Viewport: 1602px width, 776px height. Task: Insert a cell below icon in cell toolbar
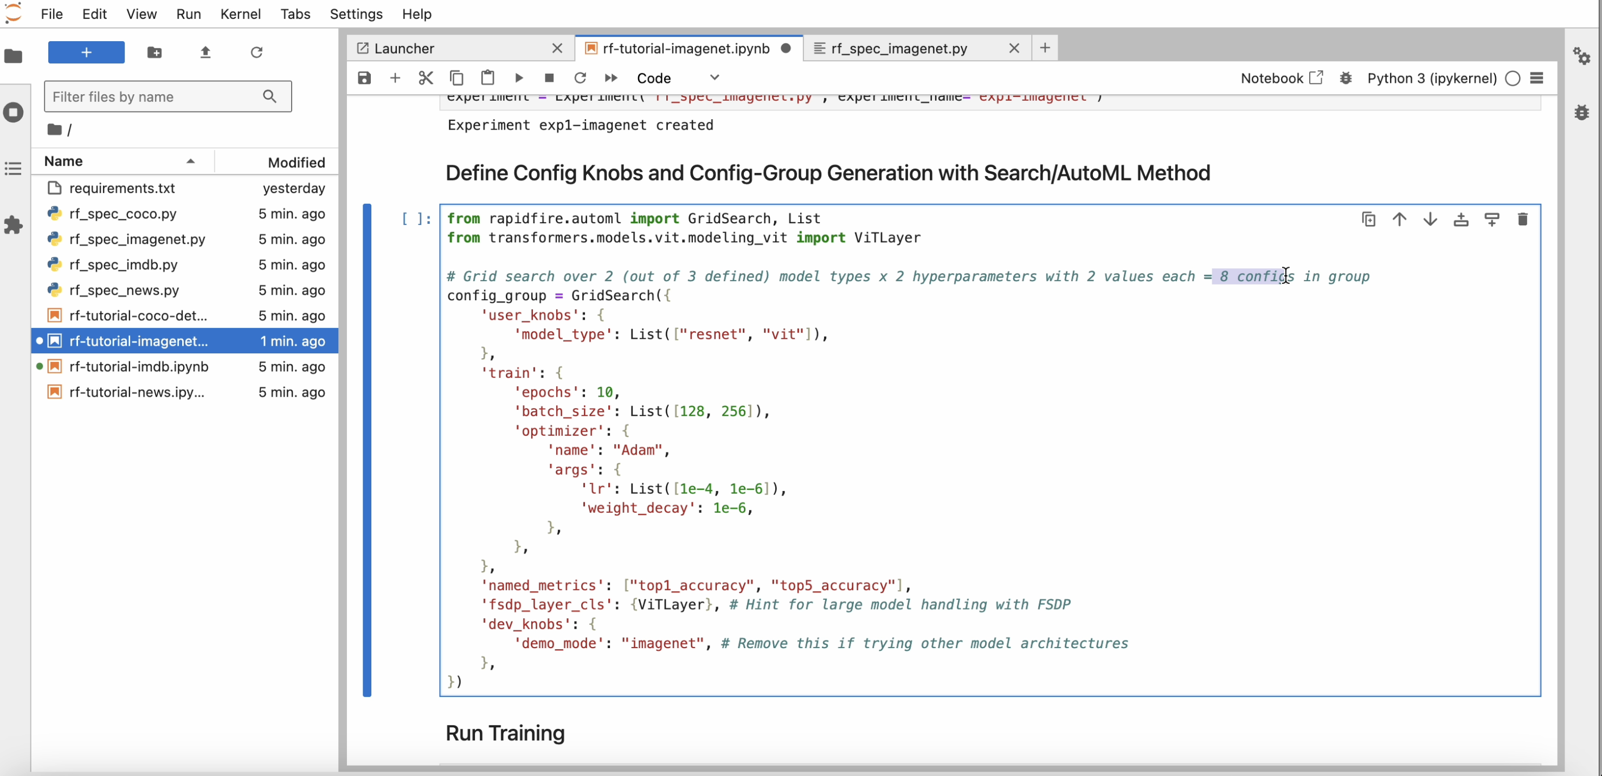click(x=1492, y=219)
